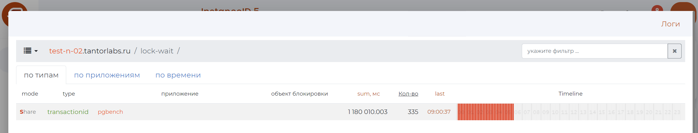698x133 pixels.
Task: Switch to the по приложениям tab
Action: coord(107,75)
